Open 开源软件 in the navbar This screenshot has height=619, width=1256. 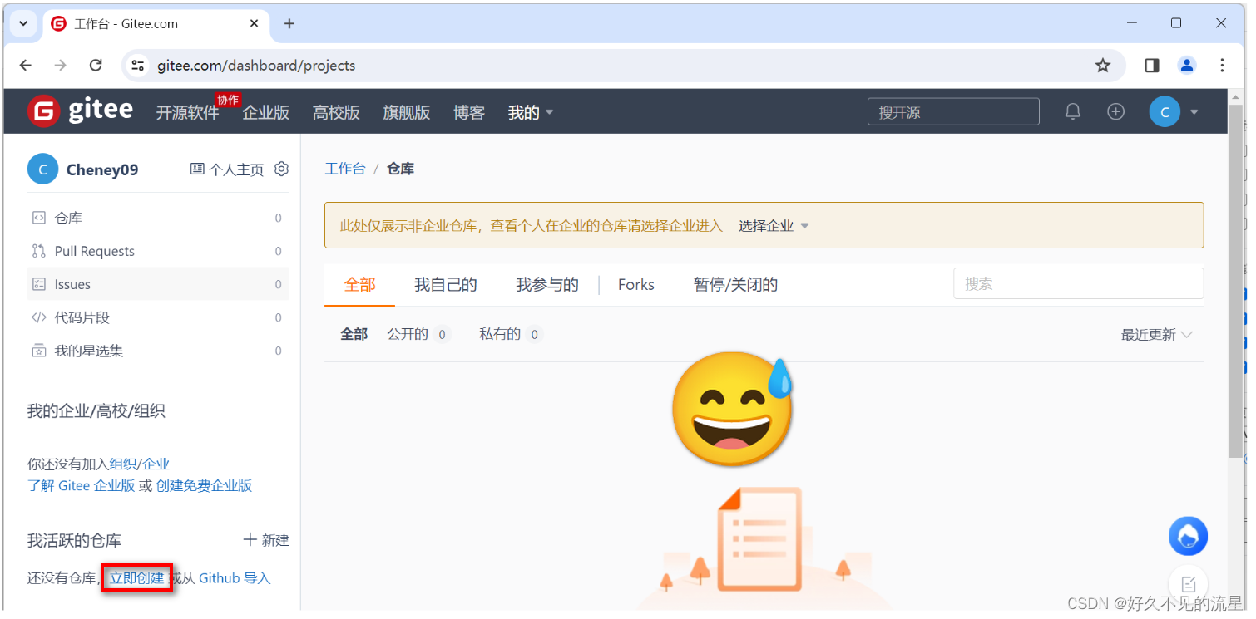click(x=188, y=112)
